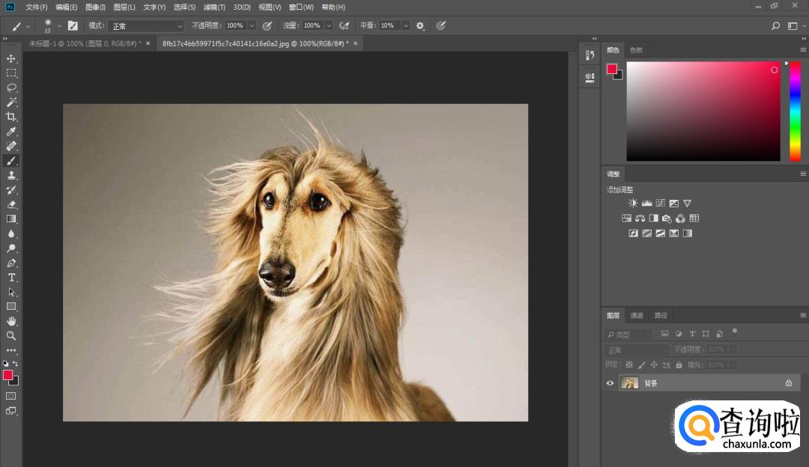Switch to the 通道 tab

coord(636,315)
